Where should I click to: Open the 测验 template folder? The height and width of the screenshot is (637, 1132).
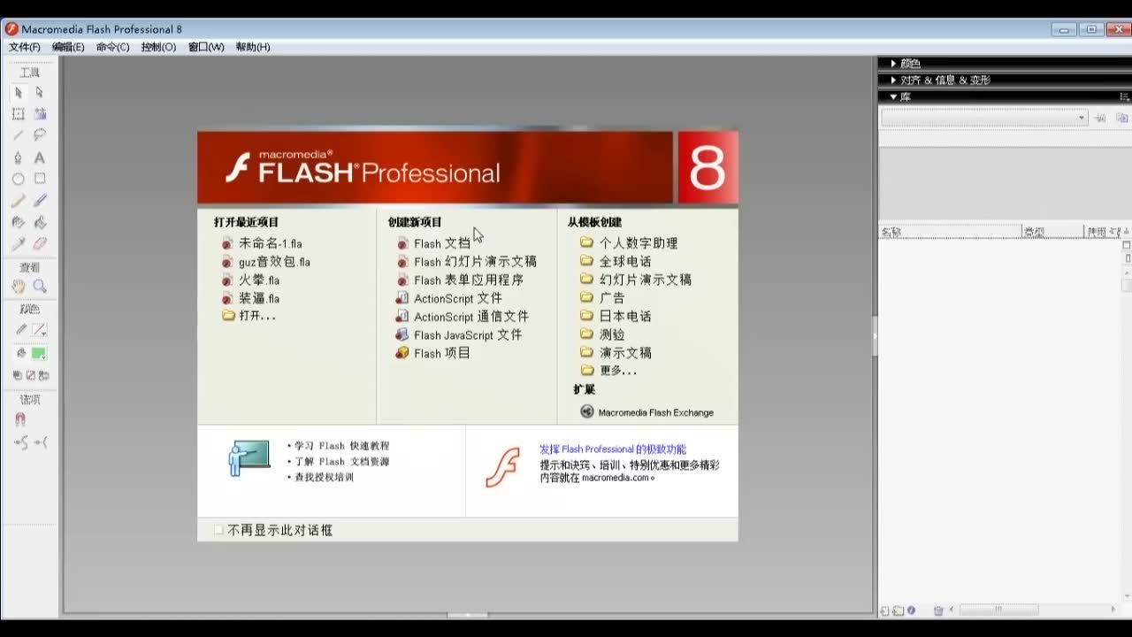(602, 334)
